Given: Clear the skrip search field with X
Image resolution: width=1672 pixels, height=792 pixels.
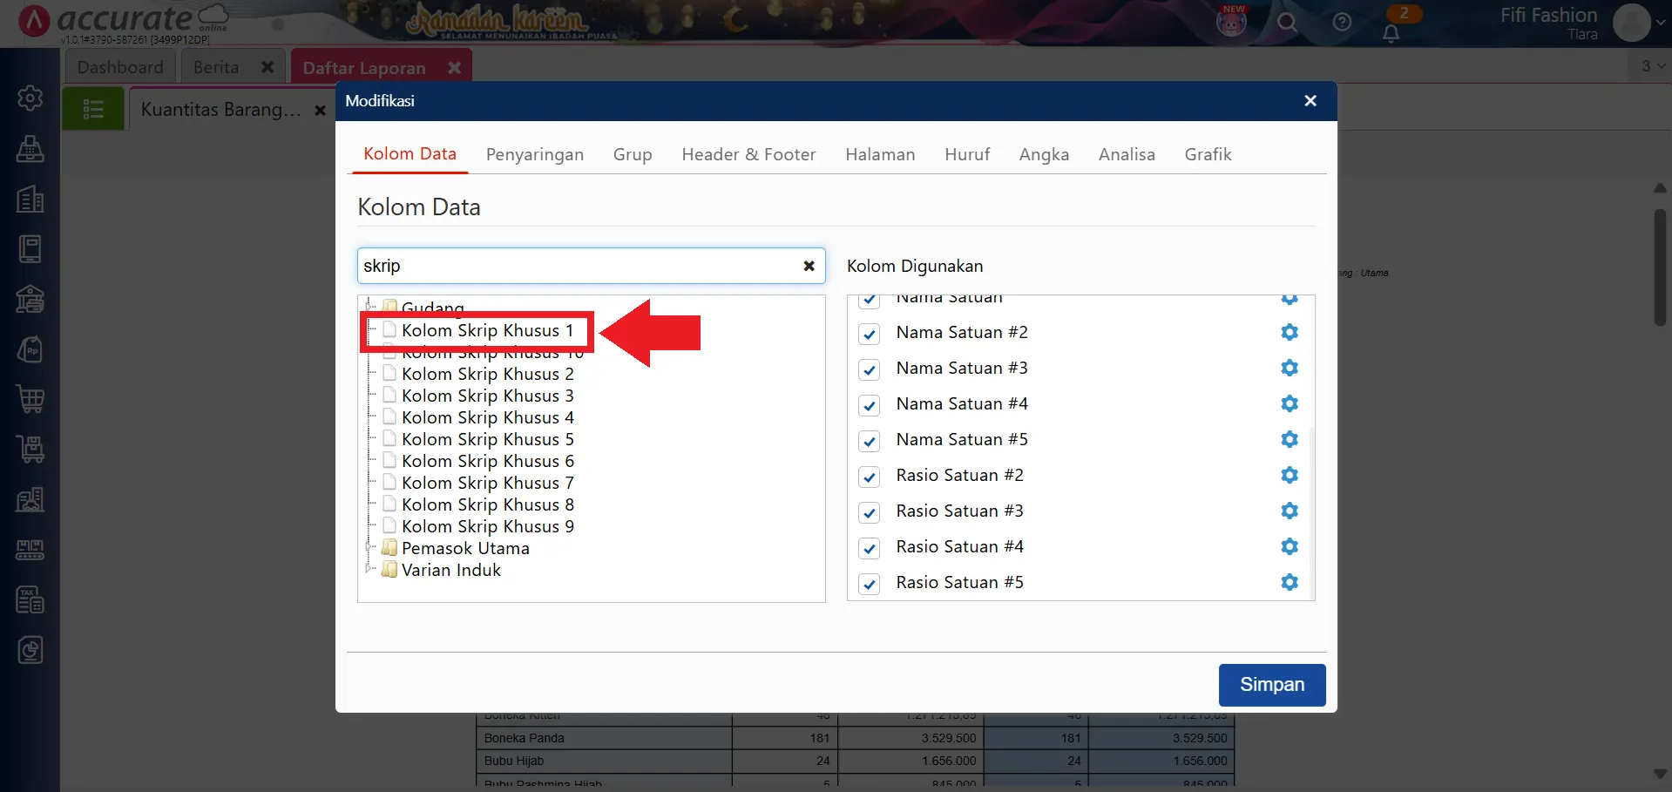Looking at the screenshot, I should [x=809, y=266].
